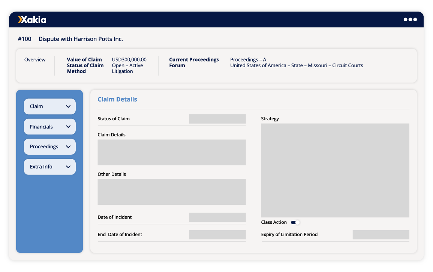Image resolution: width=433 pixels, height=272 pixels.
Task: Select the Date of Incident field
Action: (x=217, y=217)
